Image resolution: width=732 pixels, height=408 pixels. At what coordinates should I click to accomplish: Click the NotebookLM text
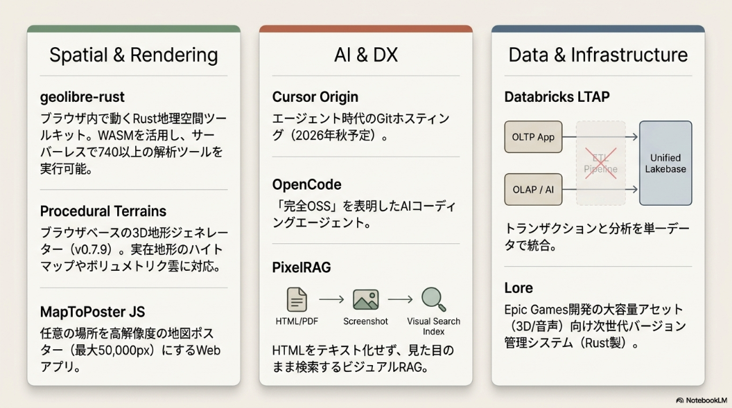point(706,400)
